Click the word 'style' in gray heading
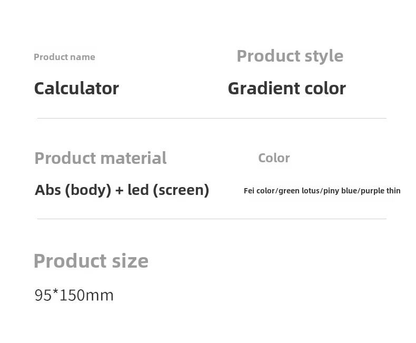This screenshot has height=343, width=416. click(x=324, y=56)
